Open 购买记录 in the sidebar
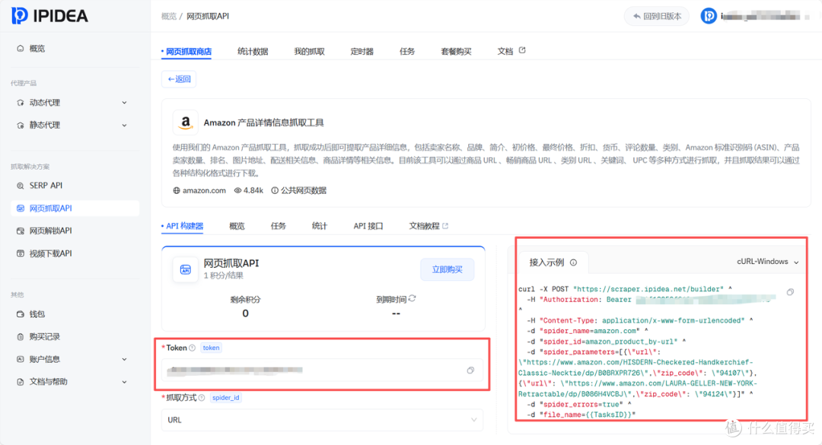The height and width of the screenshot is (445, 822). pyautogui.click(x=45, y=336)
